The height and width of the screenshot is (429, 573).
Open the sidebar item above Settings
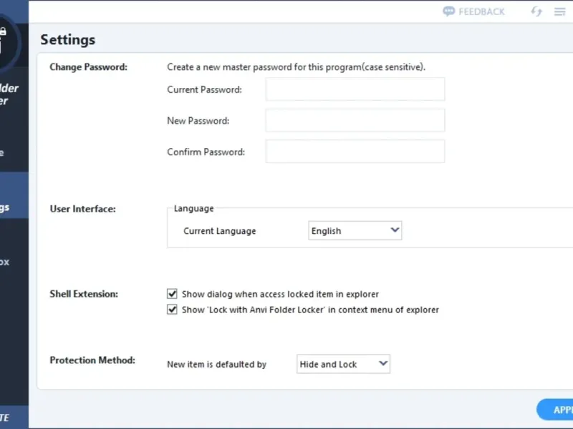[x=7, y=152]
